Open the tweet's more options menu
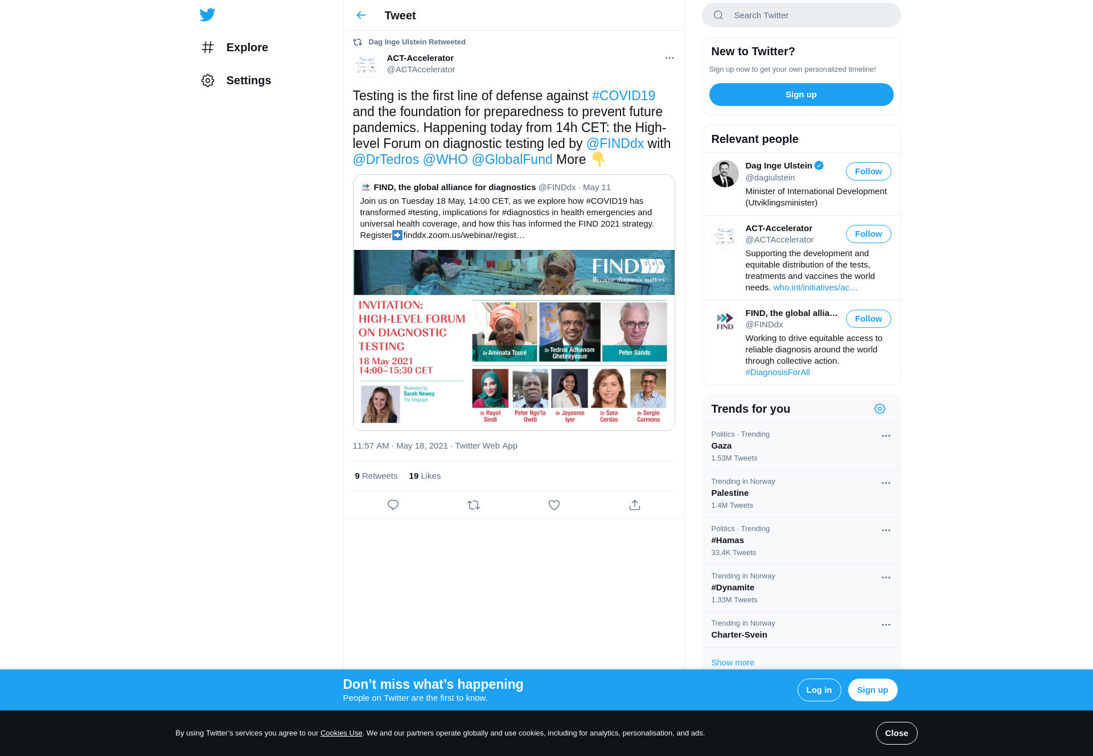 click(x=669, y=58)
